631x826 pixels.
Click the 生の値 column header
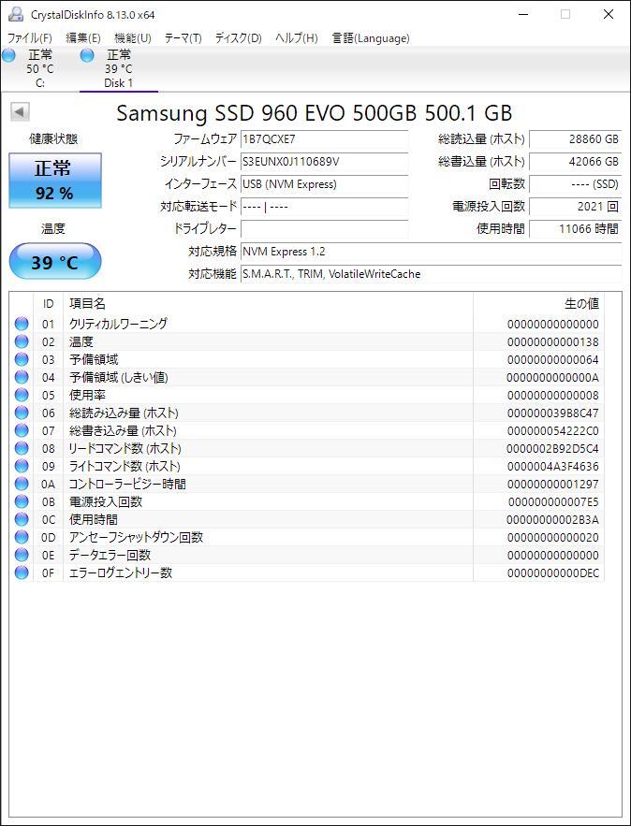(x=538, y=304)
